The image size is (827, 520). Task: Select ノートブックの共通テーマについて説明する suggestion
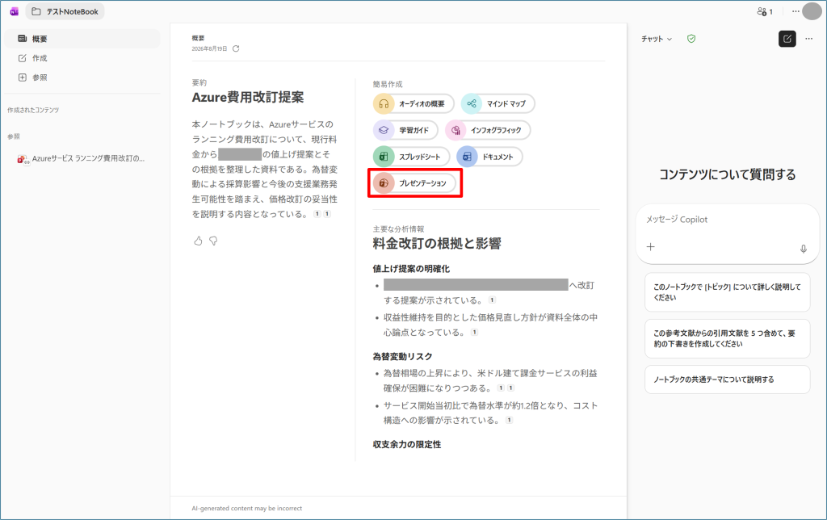[x=728, y=380]
